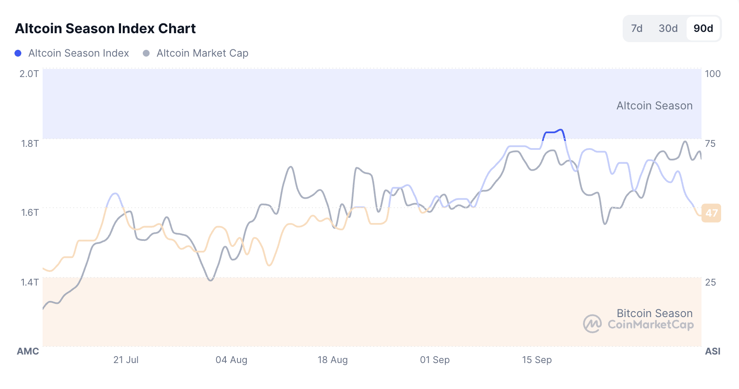This screenshot has width=739, height=389.
Task: Click the Altcoin Market Cap legend label
Action: tap(202, 53)
